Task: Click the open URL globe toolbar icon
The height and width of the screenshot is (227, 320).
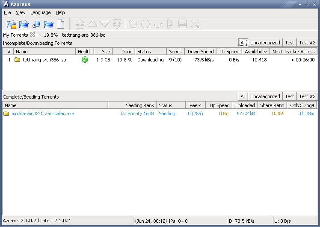Action: [x=36, y=24]
